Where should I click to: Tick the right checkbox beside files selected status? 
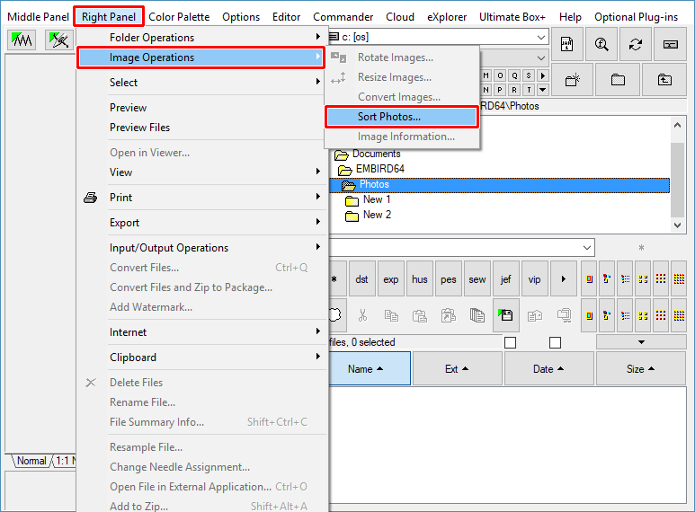pos(555,342)
